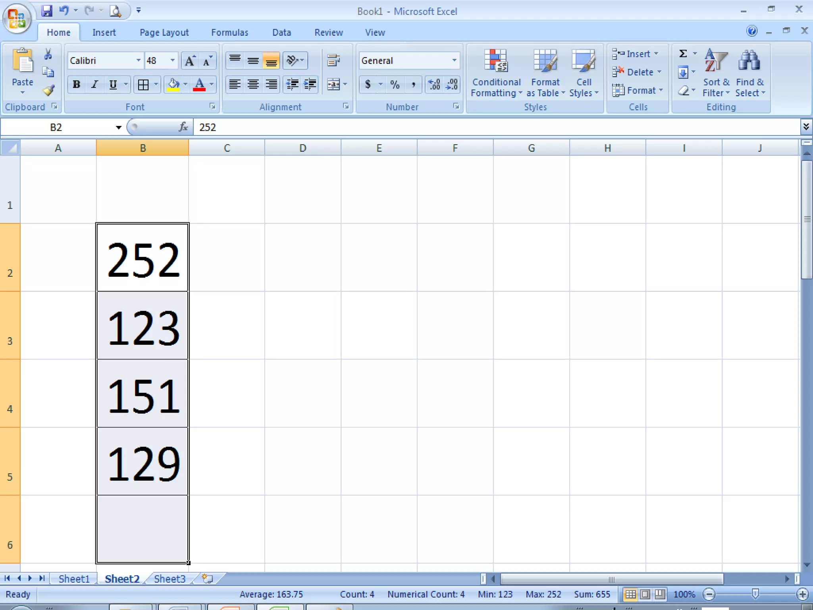The width and height of the screenshot is (813, 610).
Task: Click the Increase Font Size icon
Action: 190,61
